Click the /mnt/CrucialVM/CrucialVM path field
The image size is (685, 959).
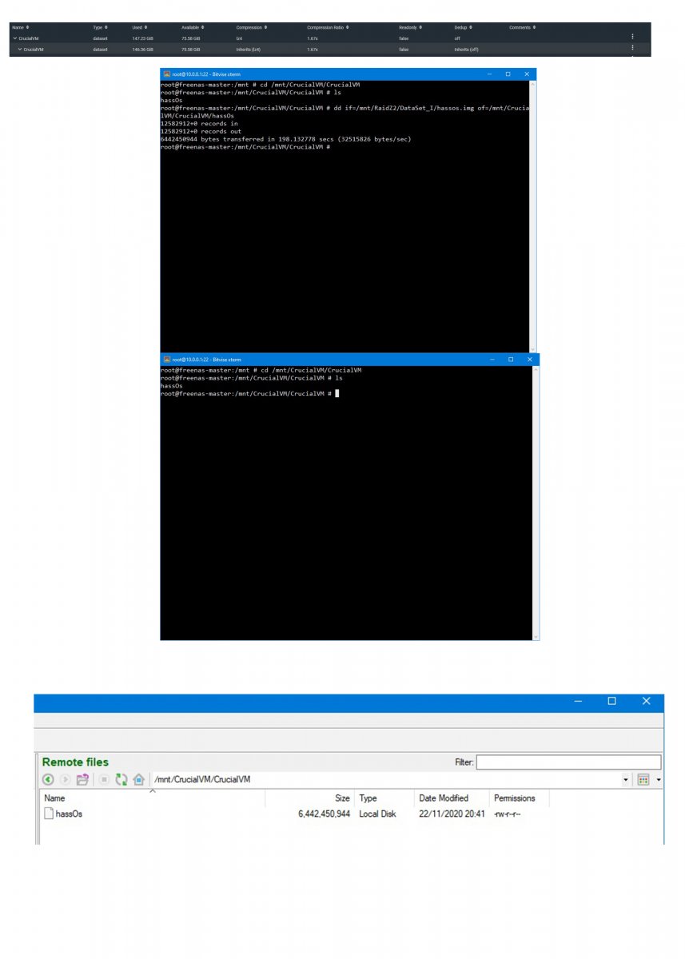click(385, 779)
